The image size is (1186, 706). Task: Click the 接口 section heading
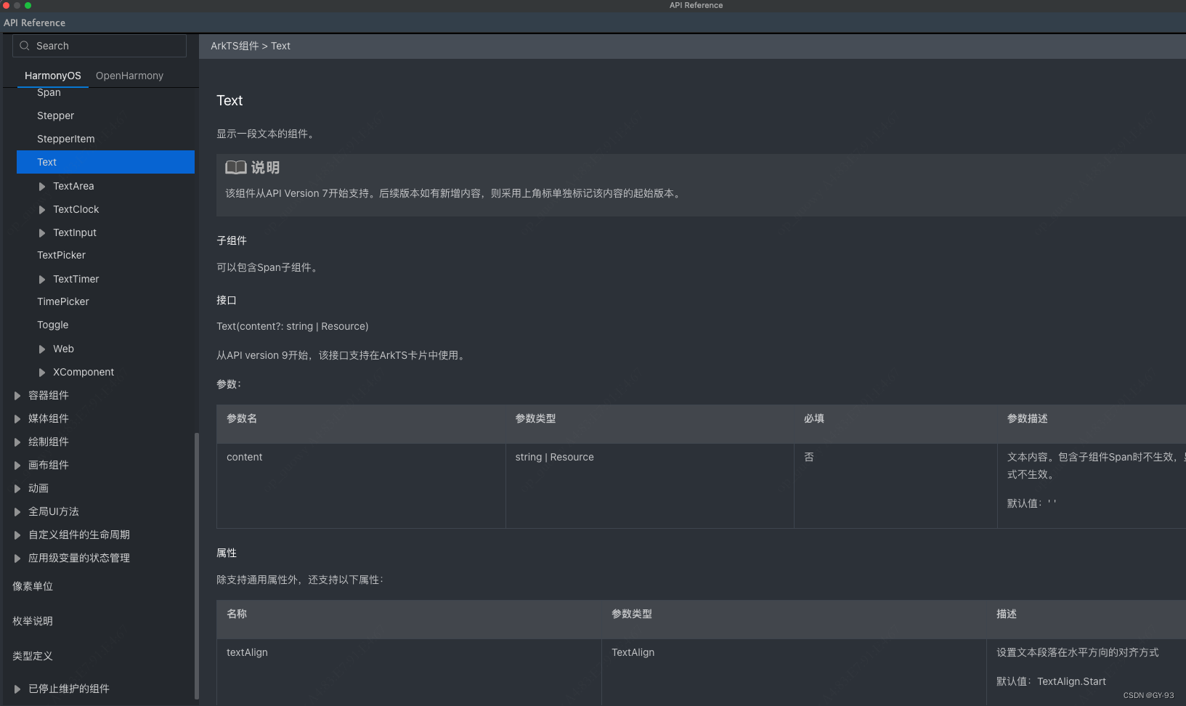(227, 300)
